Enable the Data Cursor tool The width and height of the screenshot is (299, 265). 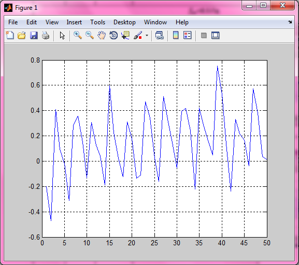click(x=125, y=35)
